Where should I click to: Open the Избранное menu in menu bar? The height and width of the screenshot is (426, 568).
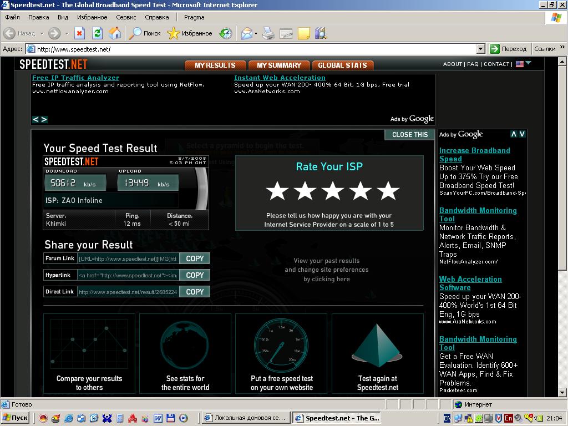(92, 17)
